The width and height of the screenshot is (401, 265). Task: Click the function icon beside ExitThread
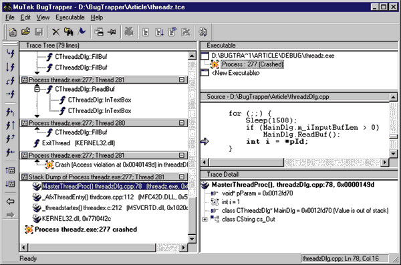click(x=37, y=143)
